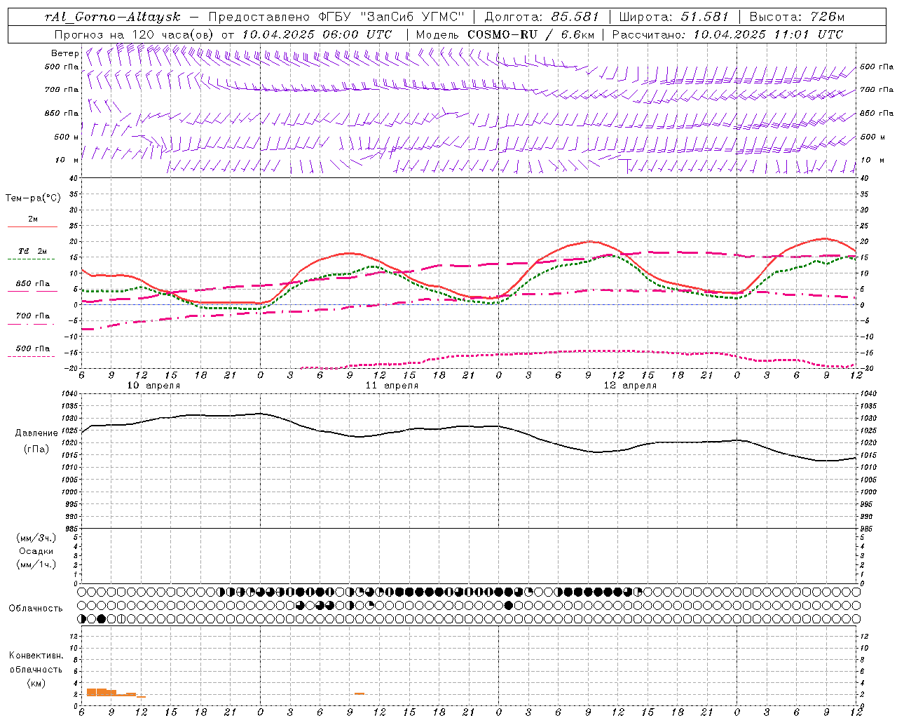Click the solid line sample under '2м' legend
Image resolution: width=897 pixels, height=718 pixels.
32,226
